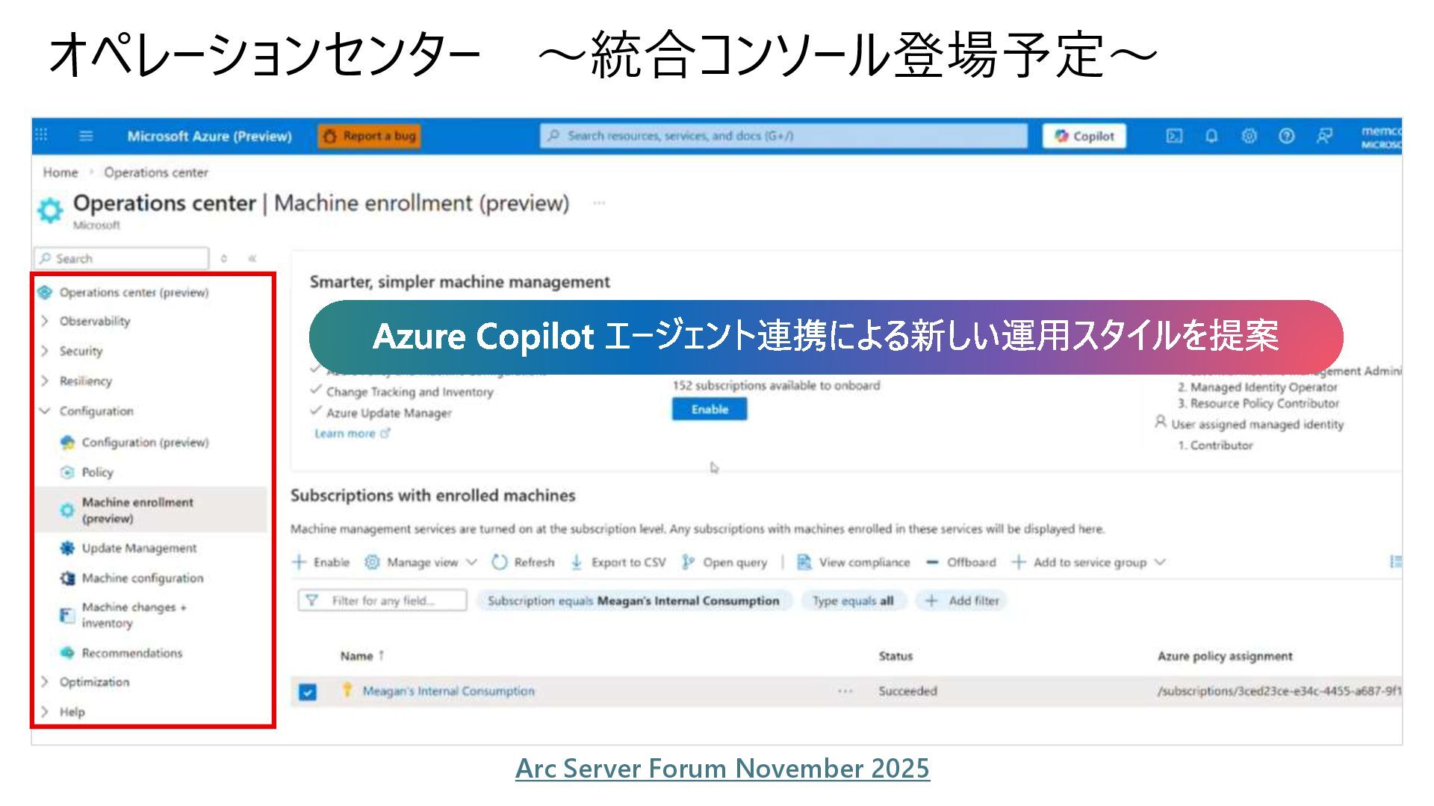Collapse the Configuration section
This screenshot has width=1434, height=806.
pos(45,411)
